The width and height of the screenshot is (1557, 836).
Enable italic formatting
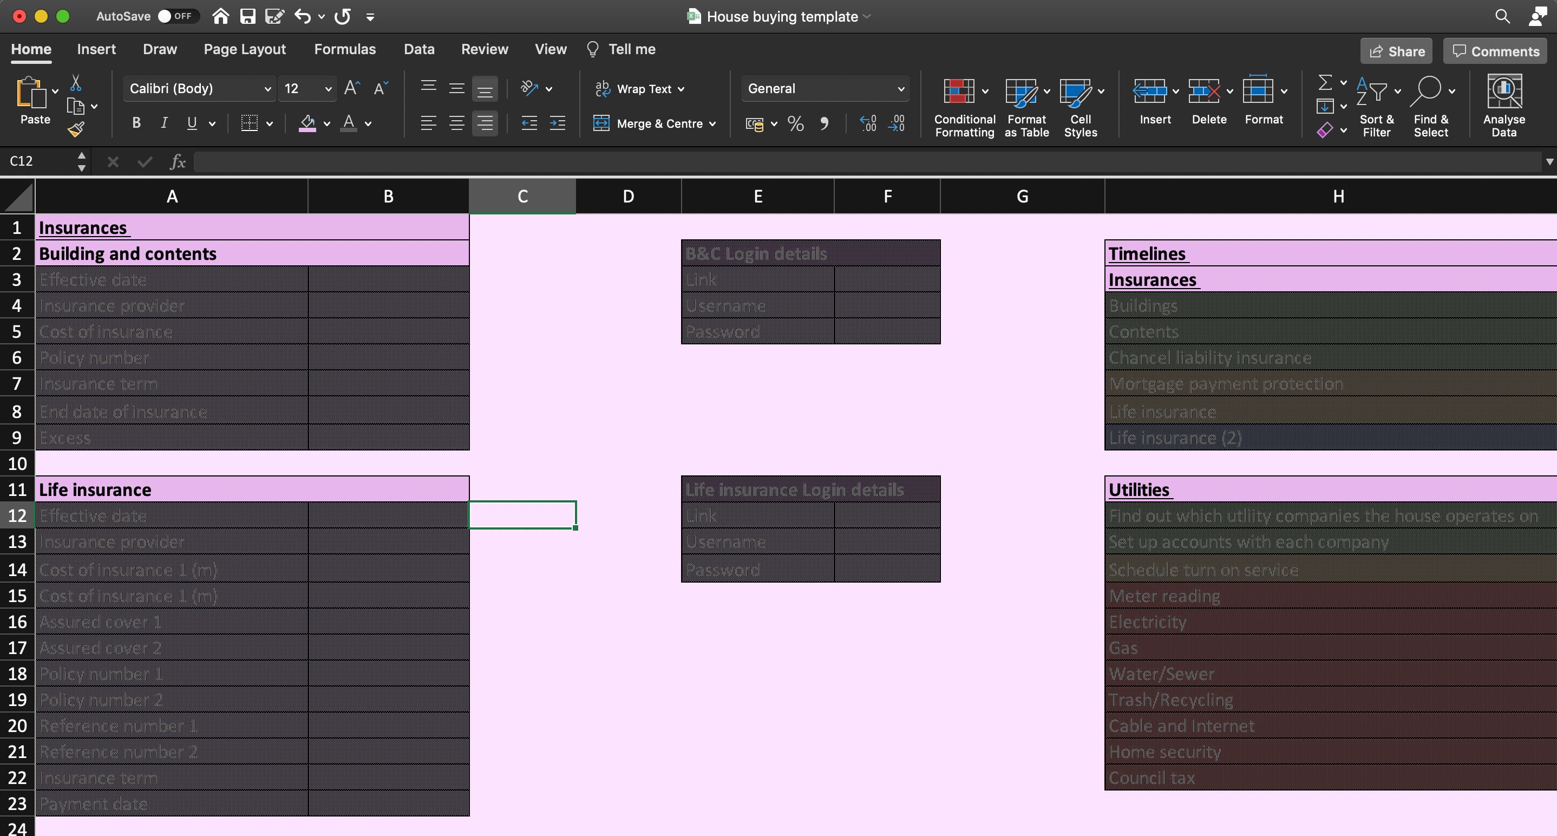(x=163, y=123)
